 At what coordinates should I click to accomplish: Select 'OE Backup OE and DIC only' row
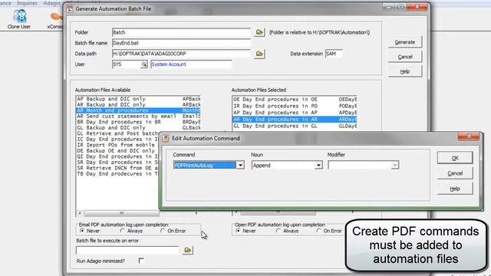(117, 151)
